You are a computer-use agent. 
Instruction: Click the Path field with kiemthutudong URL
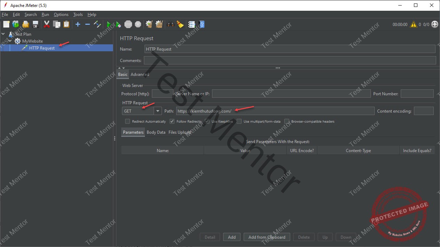[x=275, y=111]
